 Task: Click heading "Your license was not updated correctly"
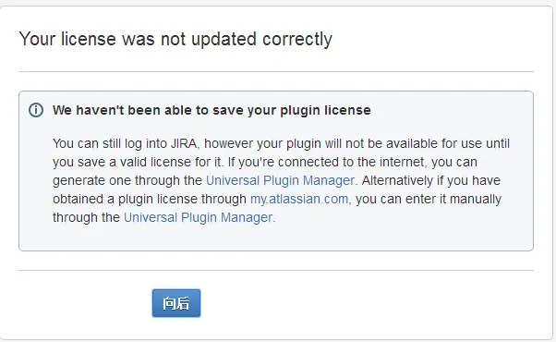[x=175, y=39]
